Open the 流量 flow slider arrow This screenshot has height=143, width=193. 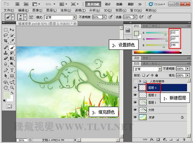[x=135, y=17]
